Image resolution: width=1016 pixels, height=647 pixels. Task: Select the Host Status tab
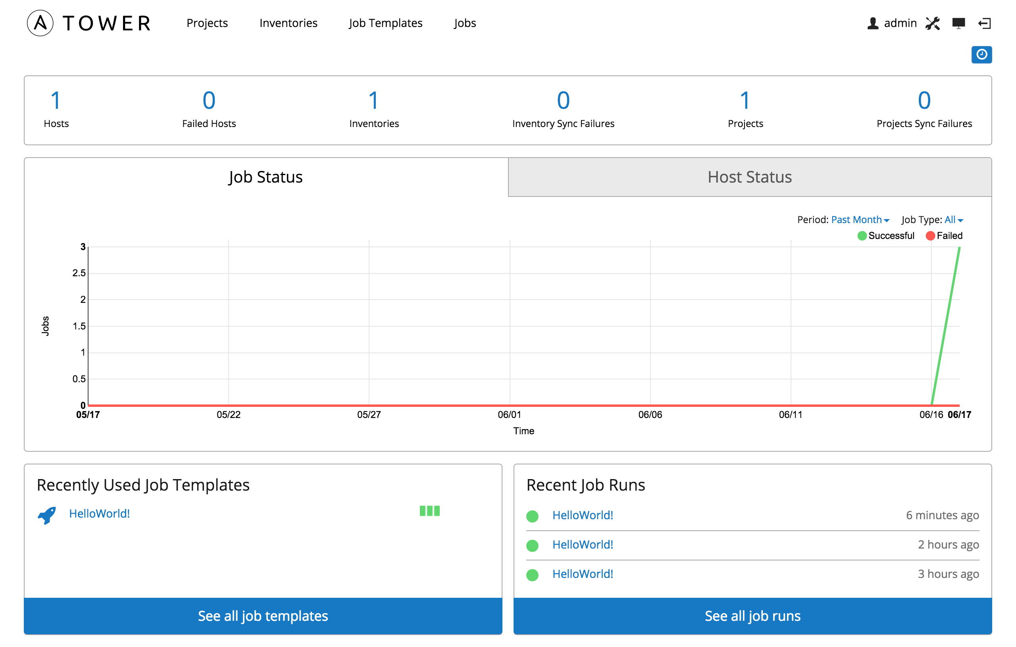click(749, 177)
